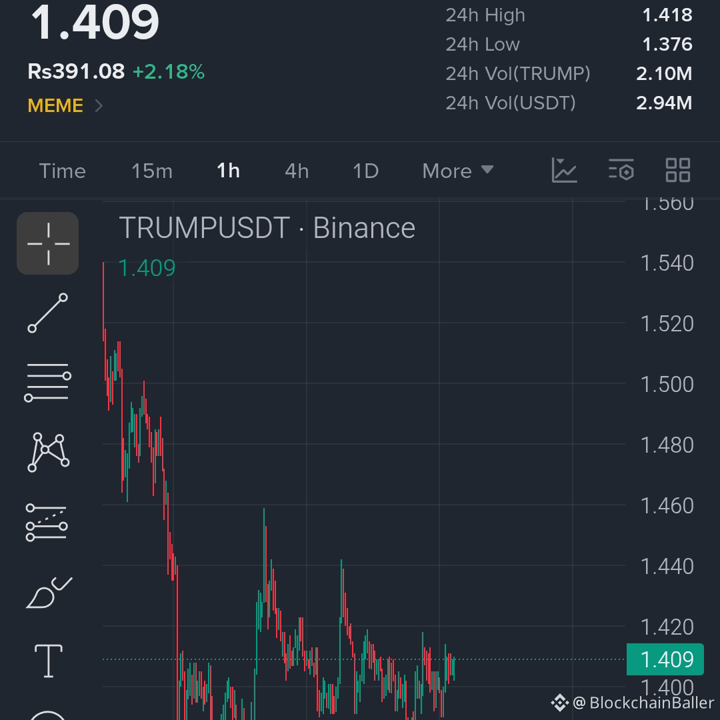Image resolution: width=720 pixels, height=720 pixels.
Task: Click the large 1.409 price heading
Action: (x=95, y=22)
